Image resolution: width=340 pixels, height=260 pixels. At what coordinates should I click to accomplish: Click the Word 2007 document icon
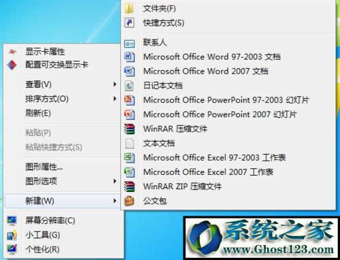(x=129, y=71)
